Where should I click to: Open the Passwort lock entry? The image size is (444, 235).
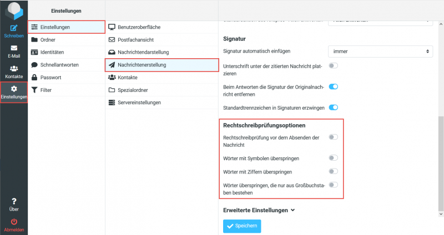pyautogui.click(x=51, y=77)
